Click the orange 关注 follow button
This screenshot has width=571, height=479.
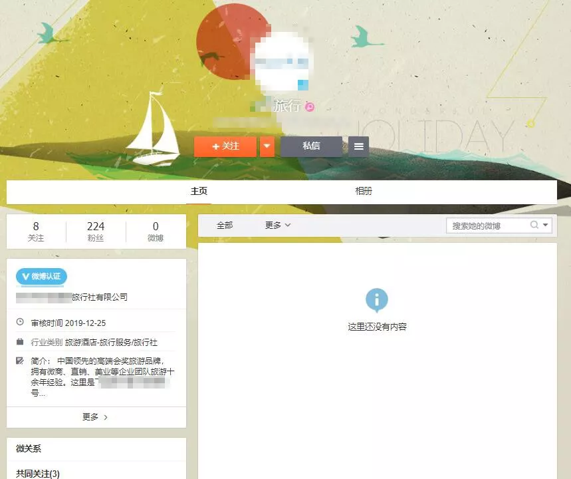pos(225,146)
